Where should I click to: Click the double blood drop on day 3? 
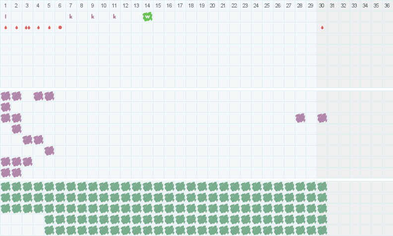coord(27,27)
